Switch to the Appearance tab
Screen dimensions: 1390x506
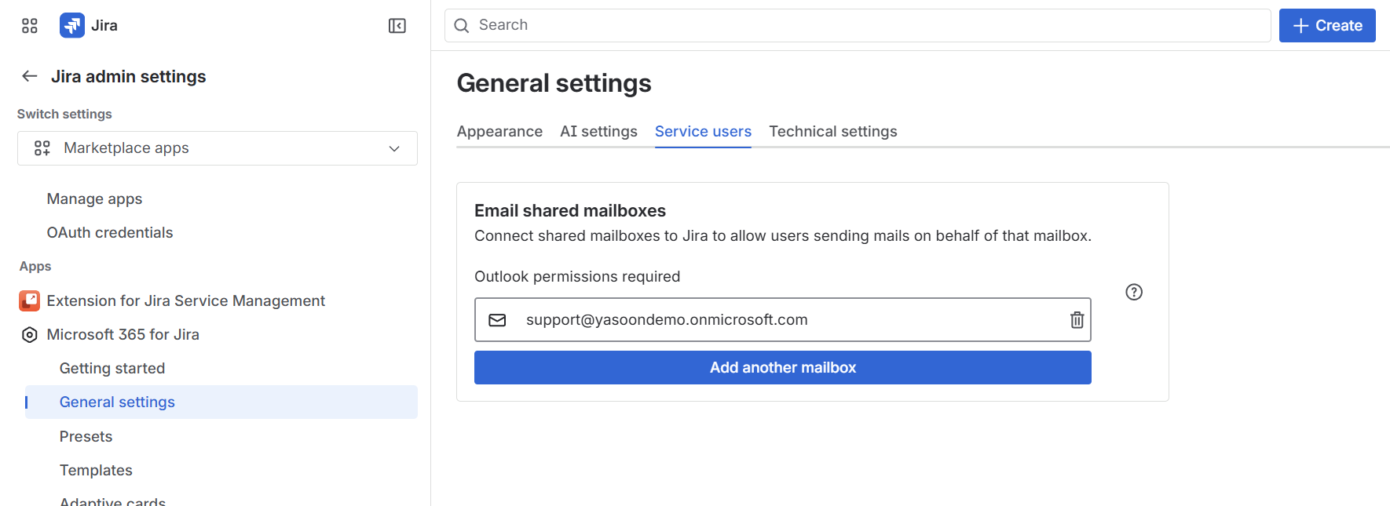click(499, 132)
